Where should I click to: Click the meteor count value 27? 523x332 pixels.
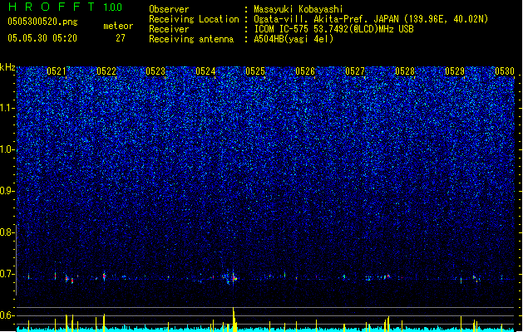[121, 38]
